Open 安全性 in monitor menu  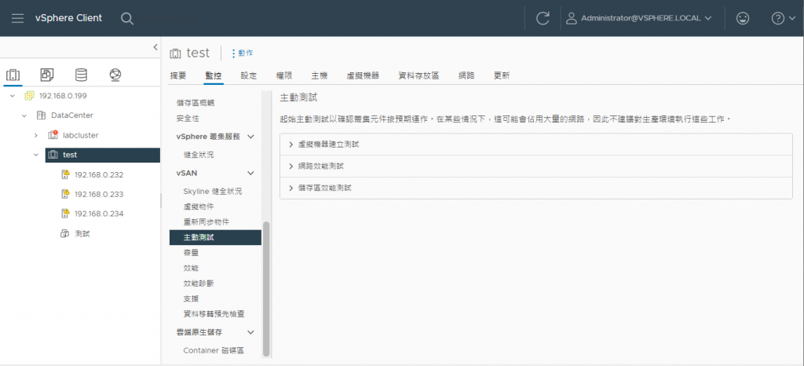pos(188,119)
